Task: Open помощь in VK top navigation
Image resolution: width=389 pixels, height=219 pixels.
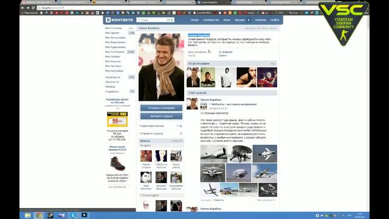Action: coord(261,20)
